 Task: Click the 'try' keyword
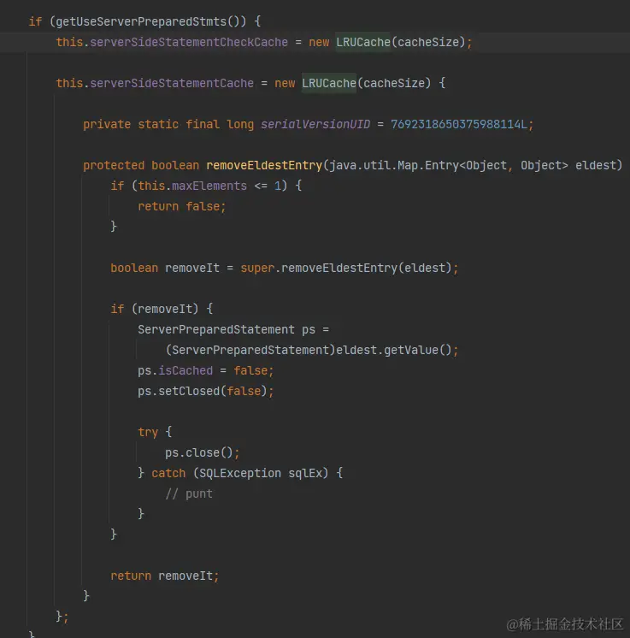[x=148, y=432]
